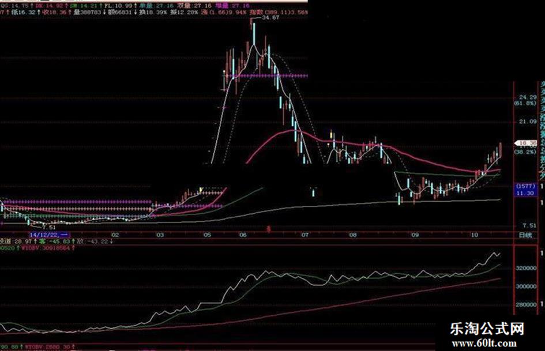
Task: Click the 振12.28% amplitude value
Action: click(x=184, y=12)
